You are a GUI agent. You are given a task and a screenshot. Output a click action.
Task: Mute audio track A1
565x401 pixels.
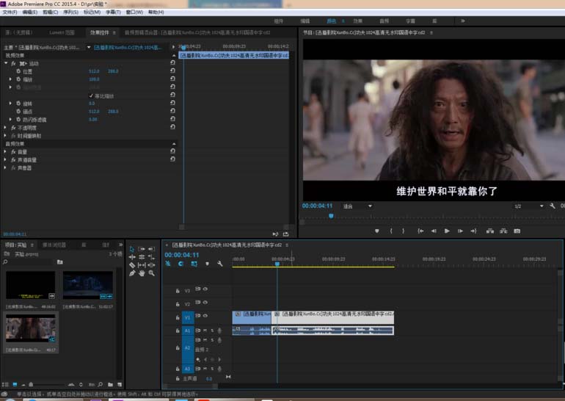coord(205,330)
